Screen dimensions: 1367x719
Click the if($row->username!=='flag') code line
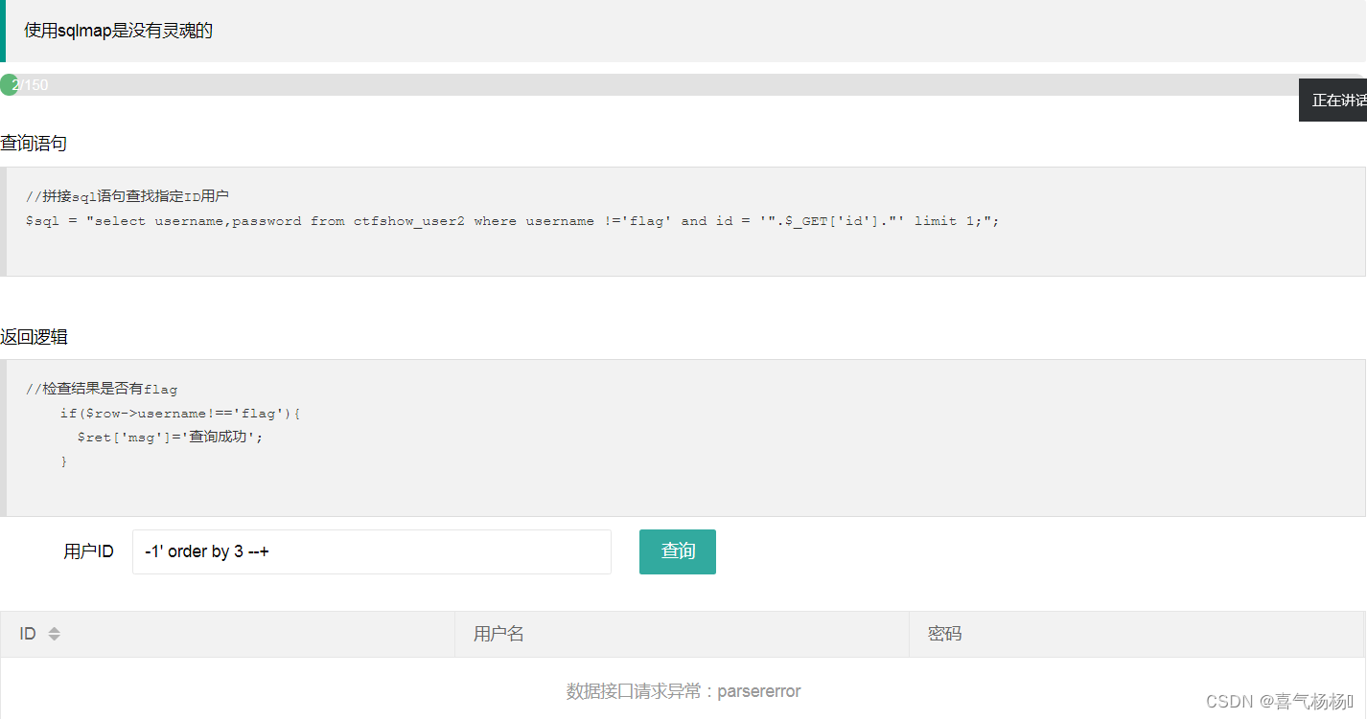(x=180, y=414)
